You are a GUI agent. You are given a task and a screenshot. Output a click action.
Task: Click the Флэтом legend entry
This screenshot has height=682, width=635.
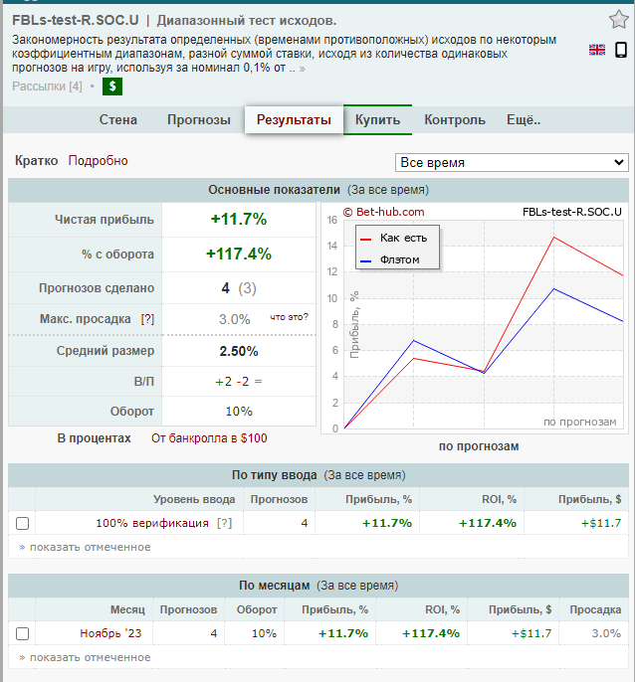pos(390,259)
